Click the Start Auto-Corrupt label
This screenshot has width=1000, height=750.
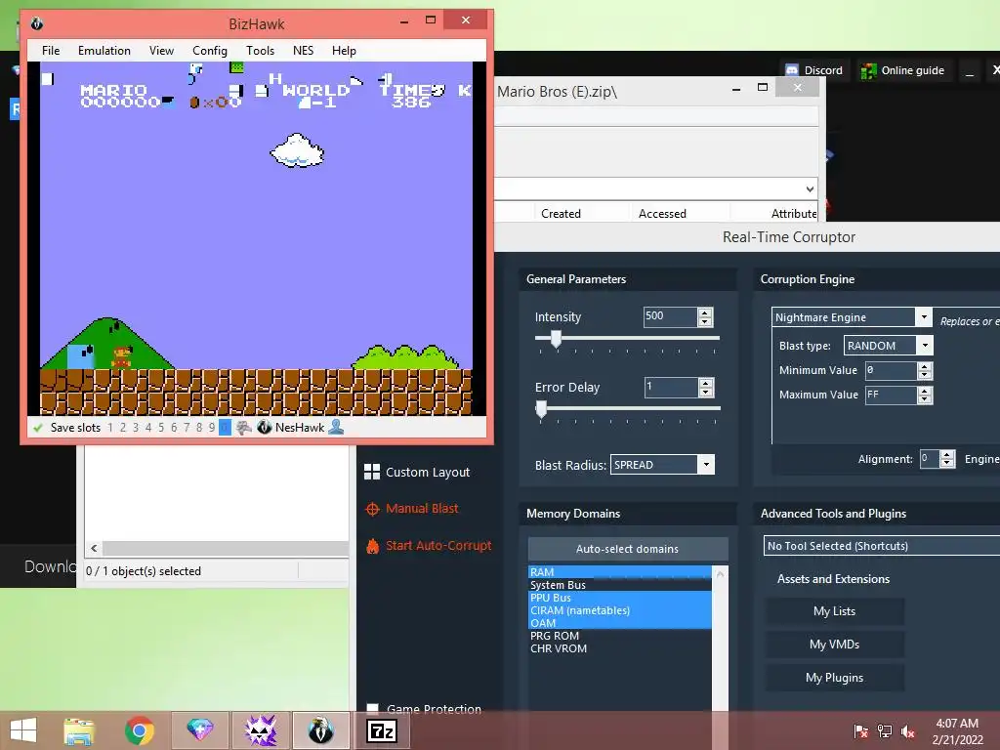tap(438, 545)
